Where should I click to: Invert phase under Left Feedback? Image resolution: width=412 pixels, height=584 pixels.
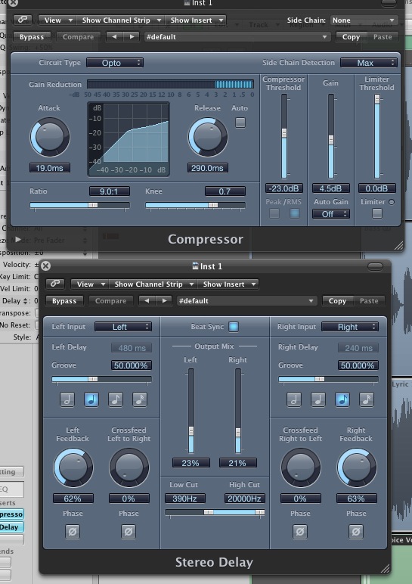pos(73,532)
